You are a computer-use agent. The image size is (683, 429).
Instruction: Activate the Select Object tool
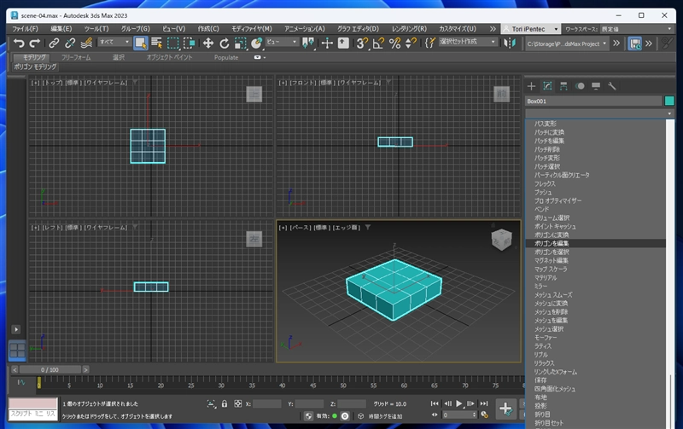click(141, 43)
